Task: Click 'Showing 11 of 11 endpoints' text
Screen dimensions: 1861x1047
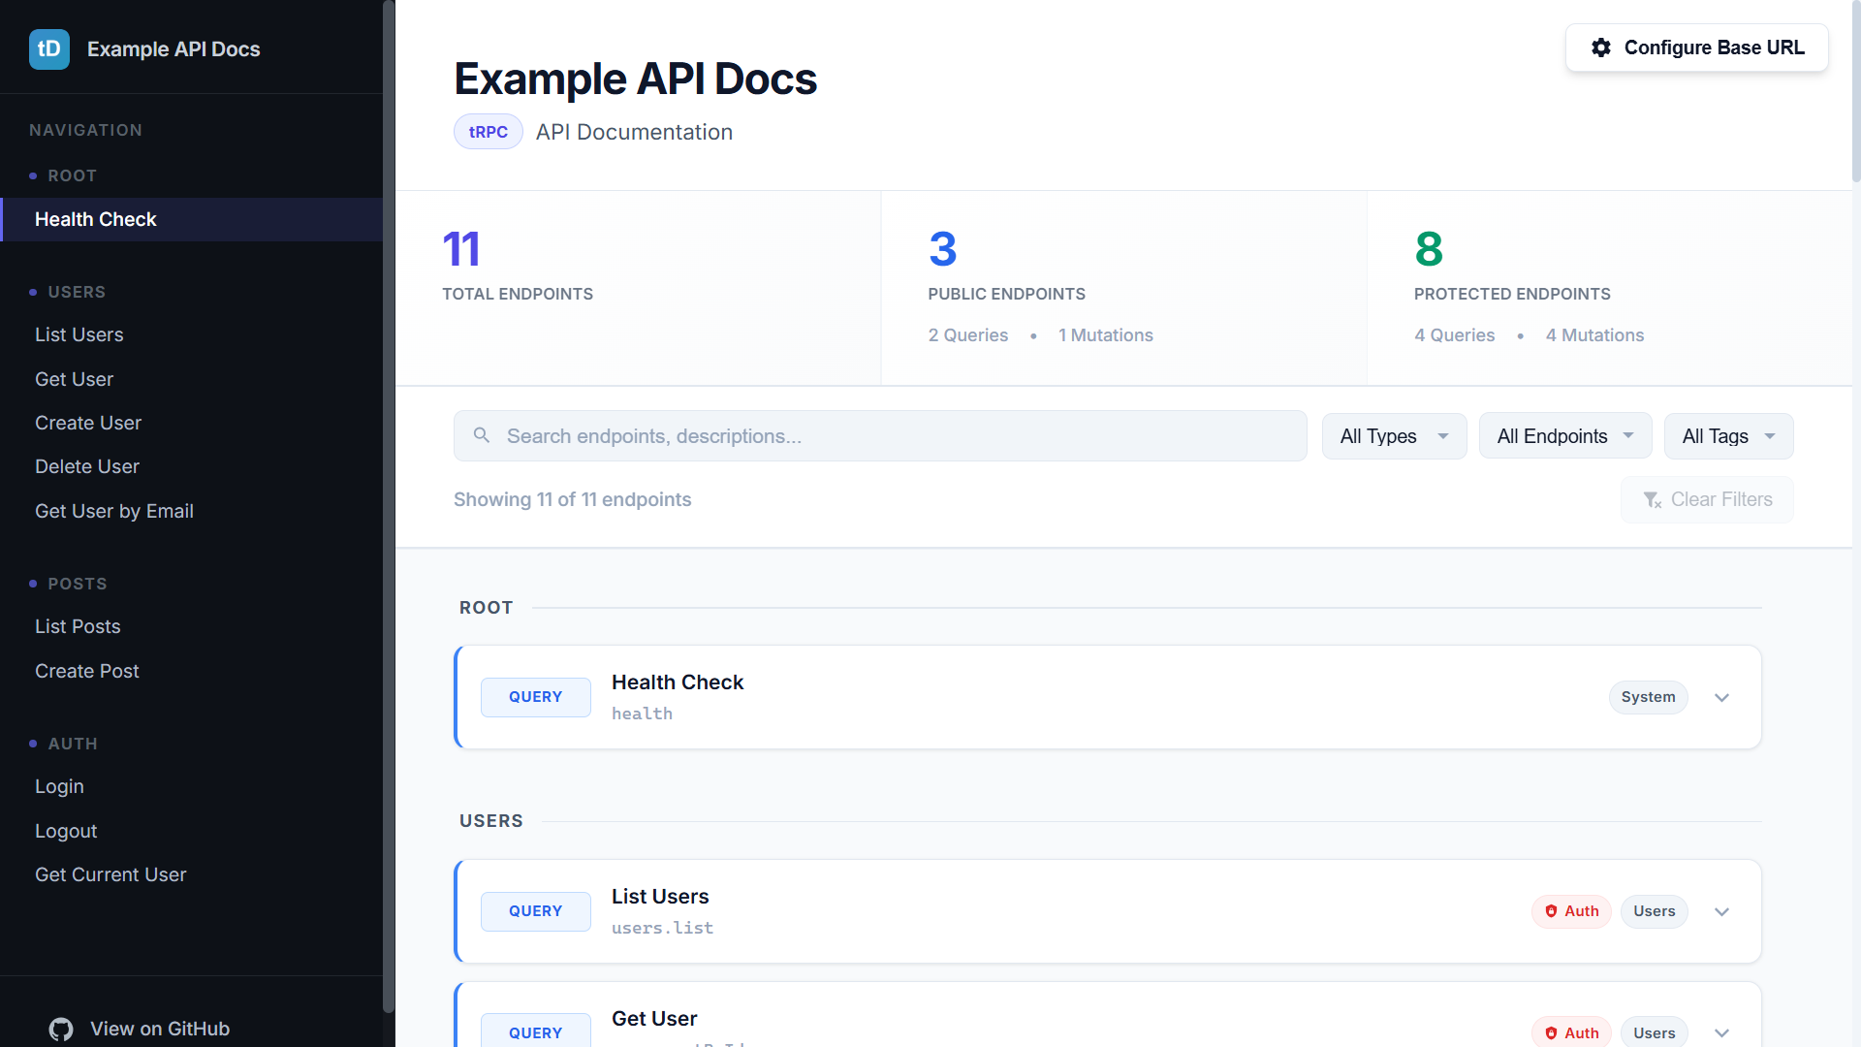Action: click(x=572, y=499)
